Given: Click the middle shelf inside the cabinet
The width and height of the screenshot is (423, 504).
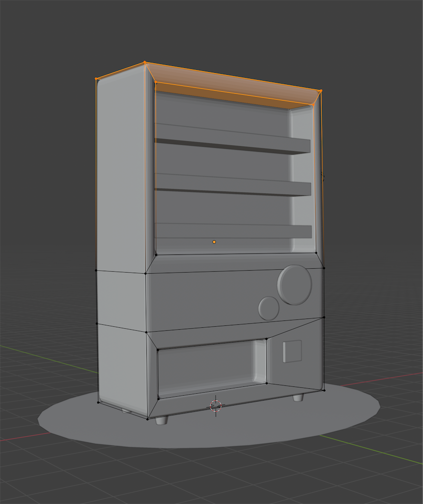Looking at the screenshot, I should click(x=233, y=185).
